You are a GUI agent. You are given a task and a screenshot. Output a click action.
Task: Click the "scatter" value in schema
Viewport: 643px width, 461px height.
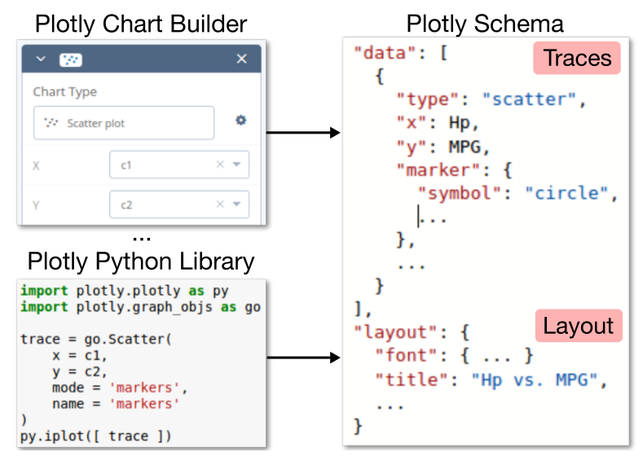530,99
